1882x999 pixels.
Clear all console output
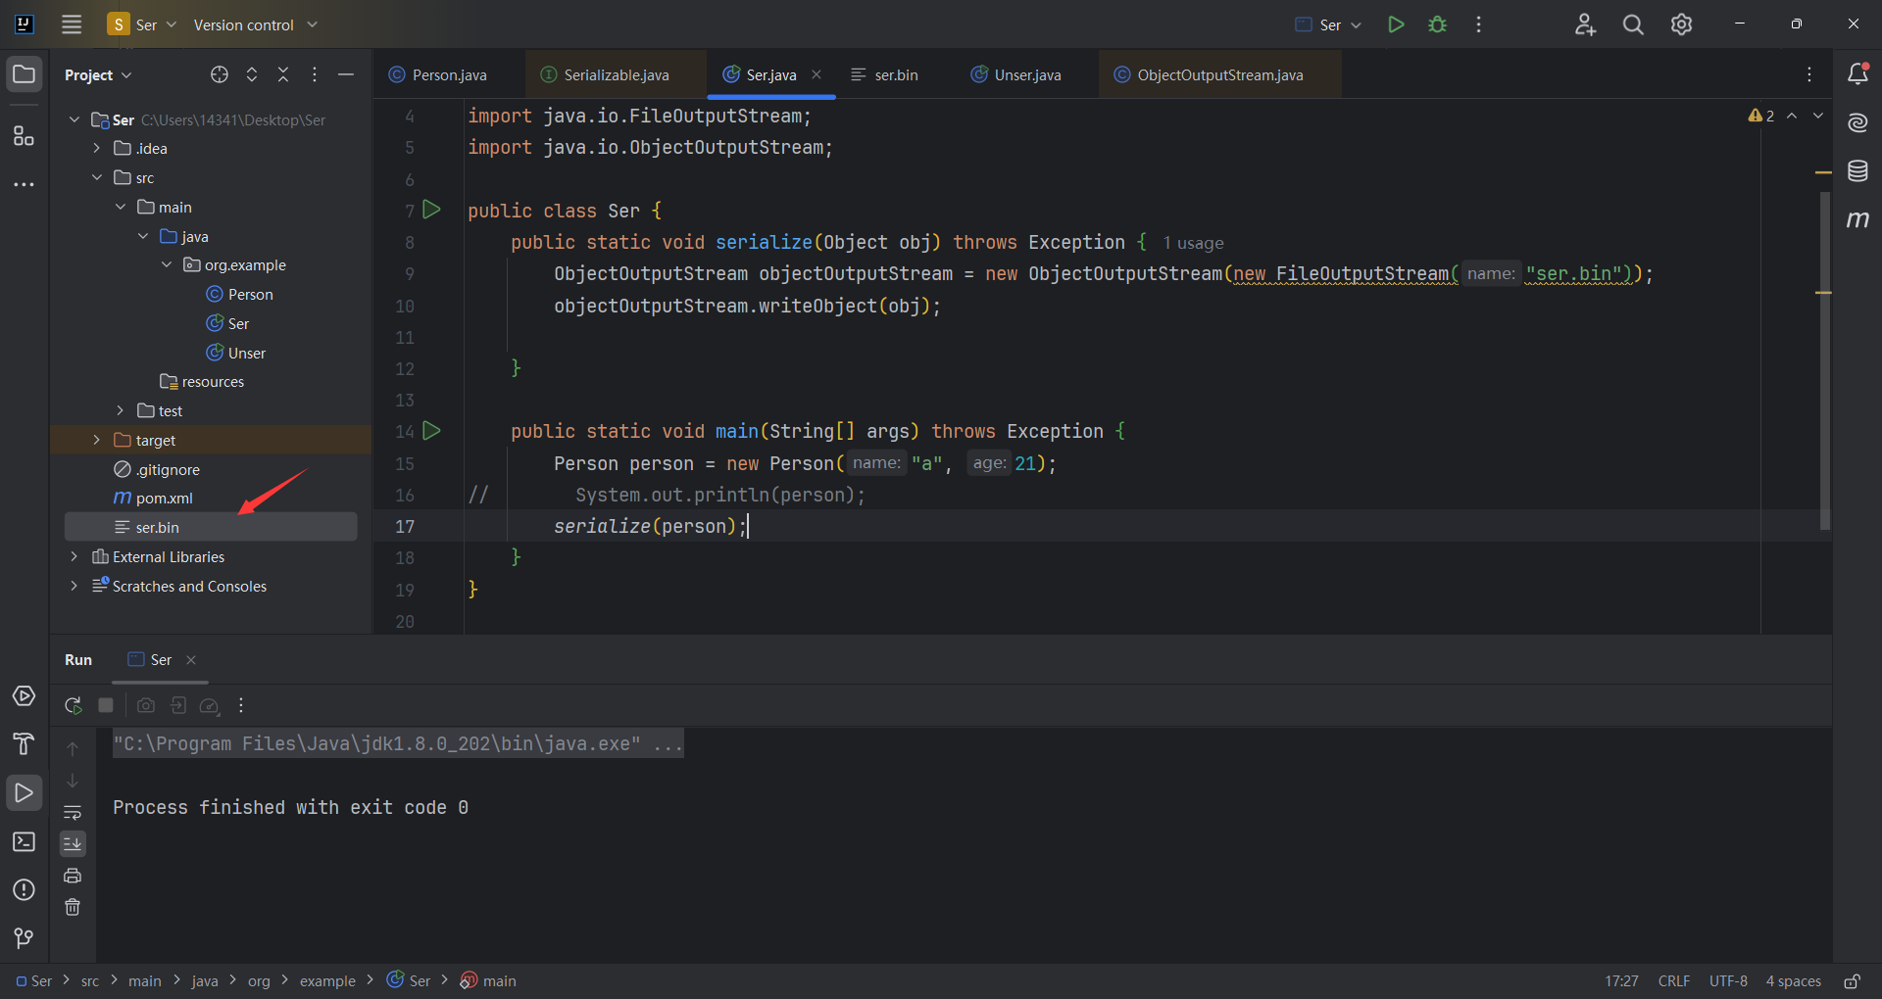(73, 907)
